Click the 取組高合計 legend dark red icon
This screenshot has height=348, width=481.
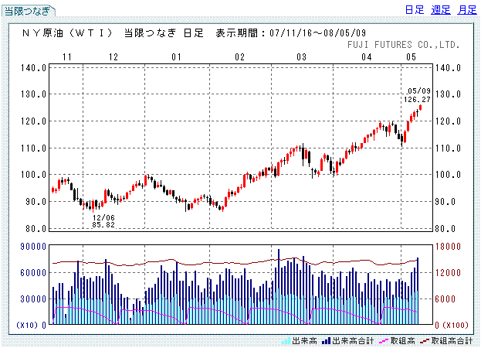click(425, 340)
